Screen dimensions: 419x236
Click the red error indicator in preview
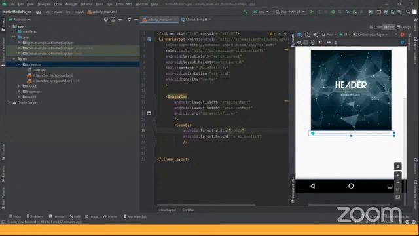click(402, 35)
